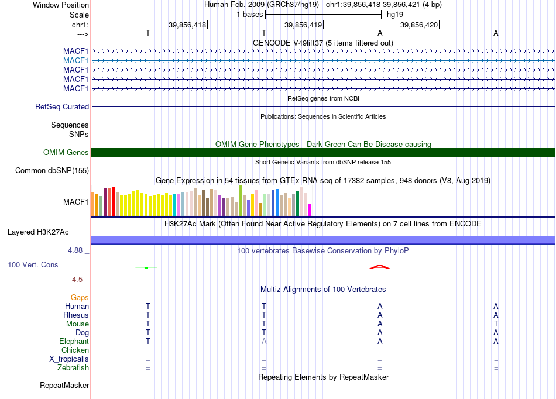Select the light blue MACF1 transcript label
Image resolution: width=556 pixels, height=399 pixels.
[75, 61]
